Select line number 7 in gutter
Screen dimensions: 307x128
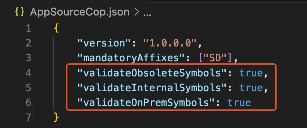(28, 117)
